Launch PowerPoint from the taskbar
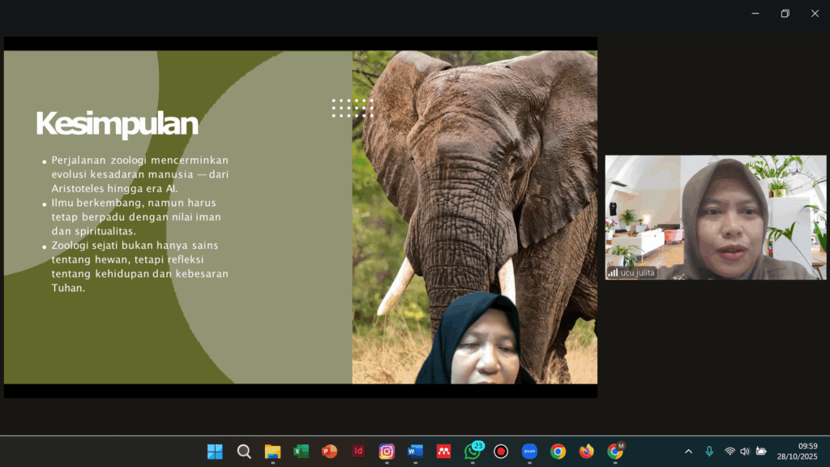This screenshot has height=467, width=830. [329, 452]
